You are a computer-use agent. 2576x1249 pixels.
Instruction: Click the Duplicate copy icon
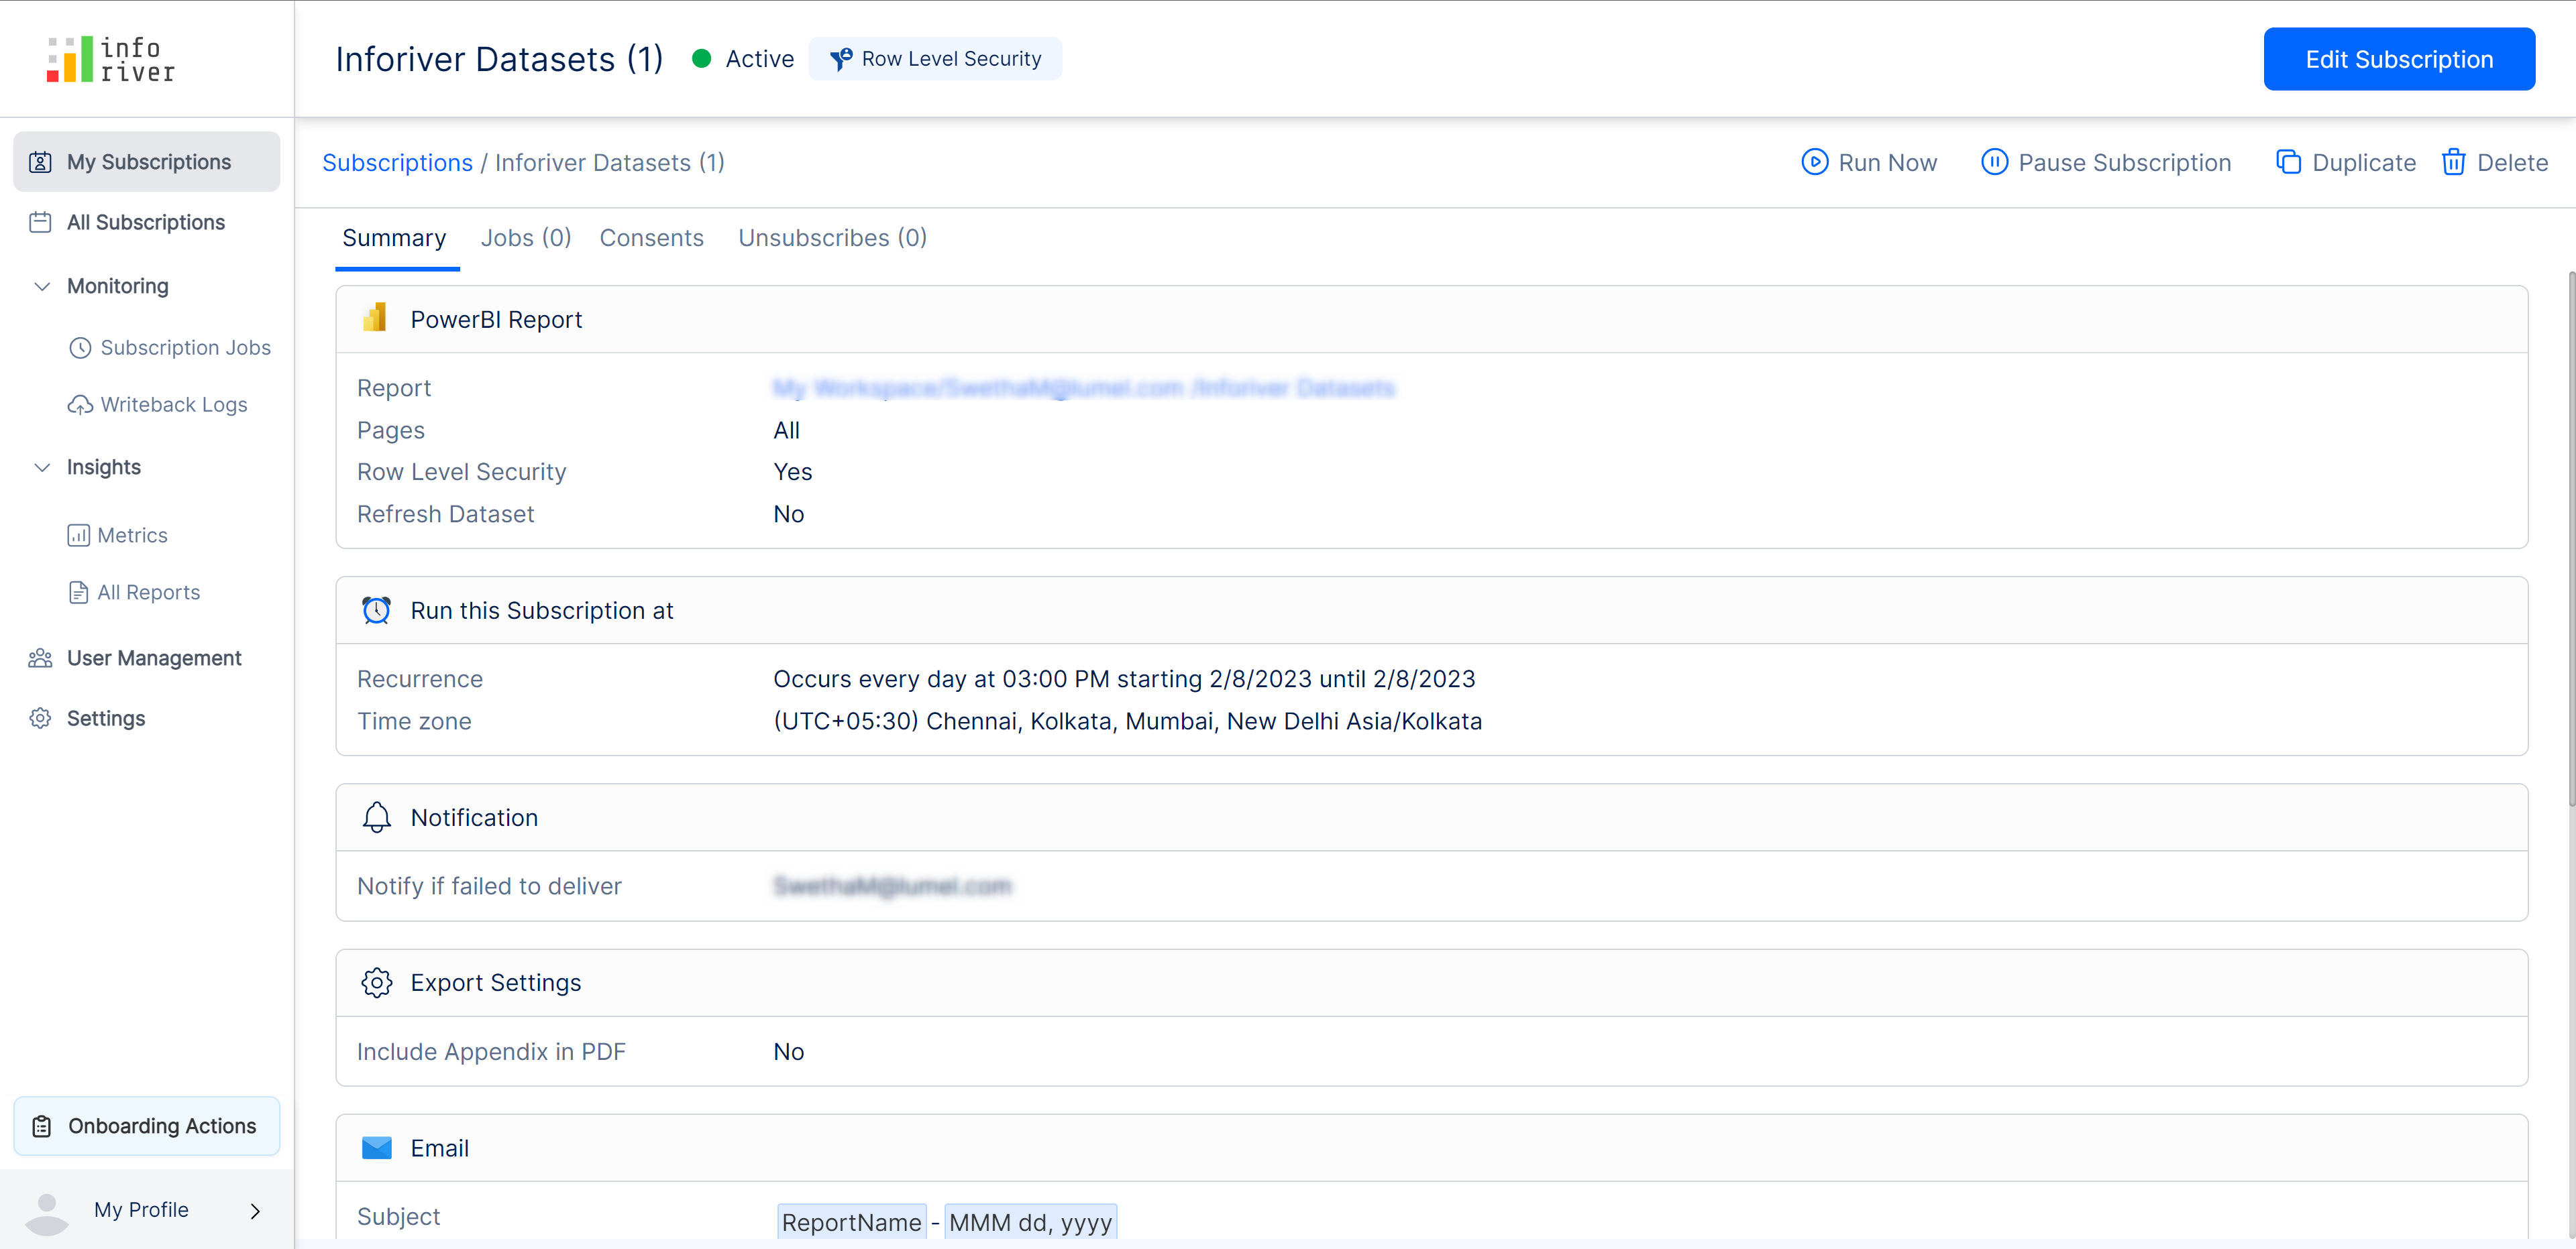coord(2288,163)
